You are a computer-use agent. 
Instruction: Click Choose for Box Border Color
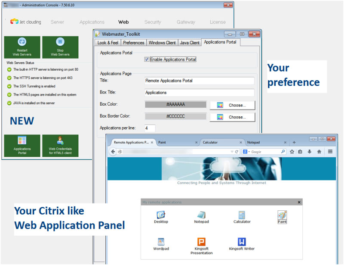point(232,117)
